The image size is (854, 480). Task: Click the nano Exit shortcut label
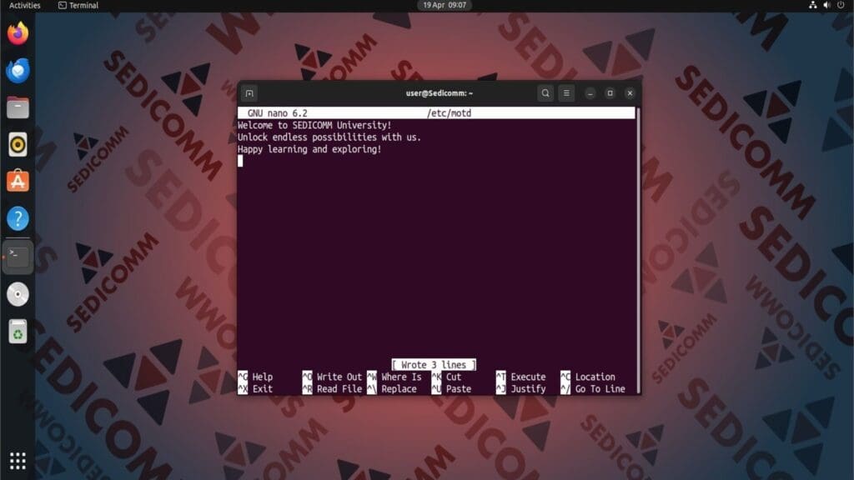263,387
